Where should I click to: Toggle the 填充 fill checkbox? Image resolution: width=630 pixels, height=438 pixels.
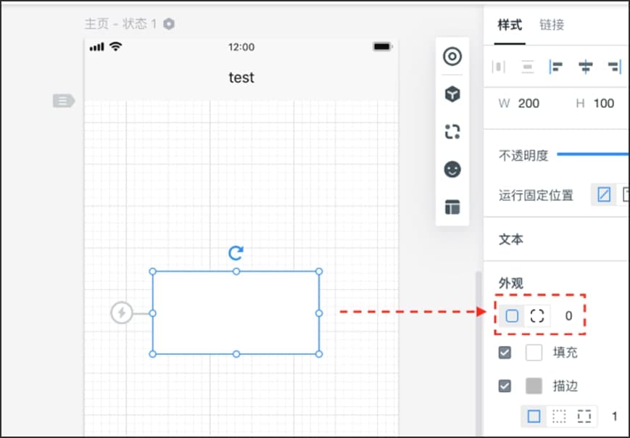505,353
